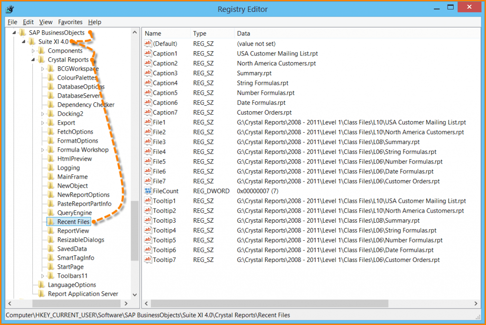Image resolution: width=486 pixels, height=325 pixels.
Task: Click the string icon next to File1
Action: point(148,122)
